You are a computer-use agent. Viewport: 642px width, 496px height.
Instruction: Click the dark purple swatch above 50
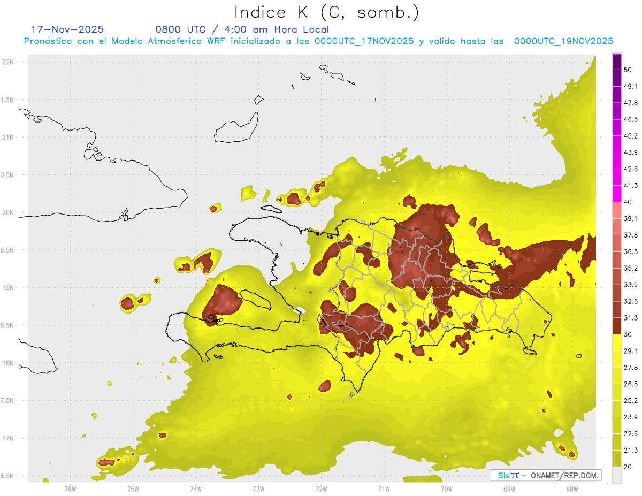[x=617, y=62]
